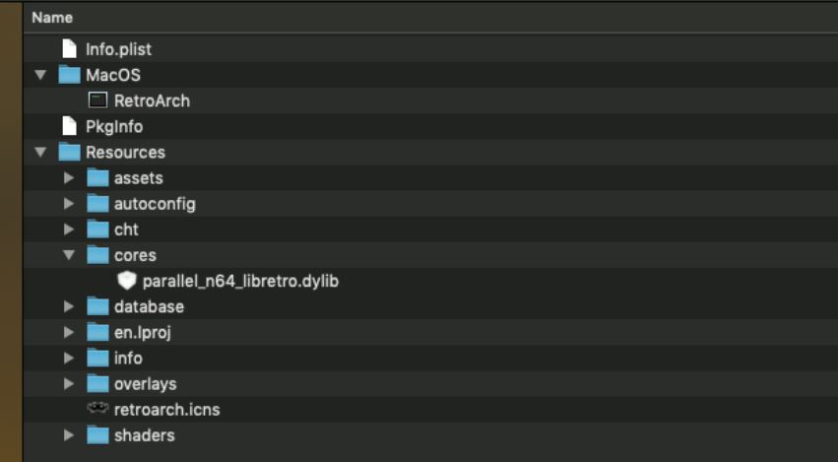This screenshot has width=838, height=462.
Task: Select the MacOS folder icon
Action: tap(69, 75)
